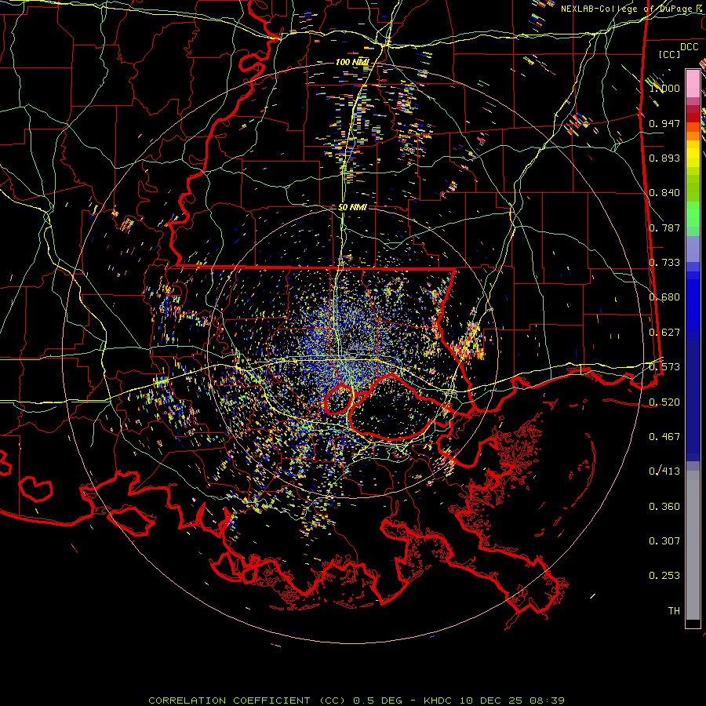Click the 0.307 legend value
Viewport: 706px width, 706px height.
click(x=664, y=541)
